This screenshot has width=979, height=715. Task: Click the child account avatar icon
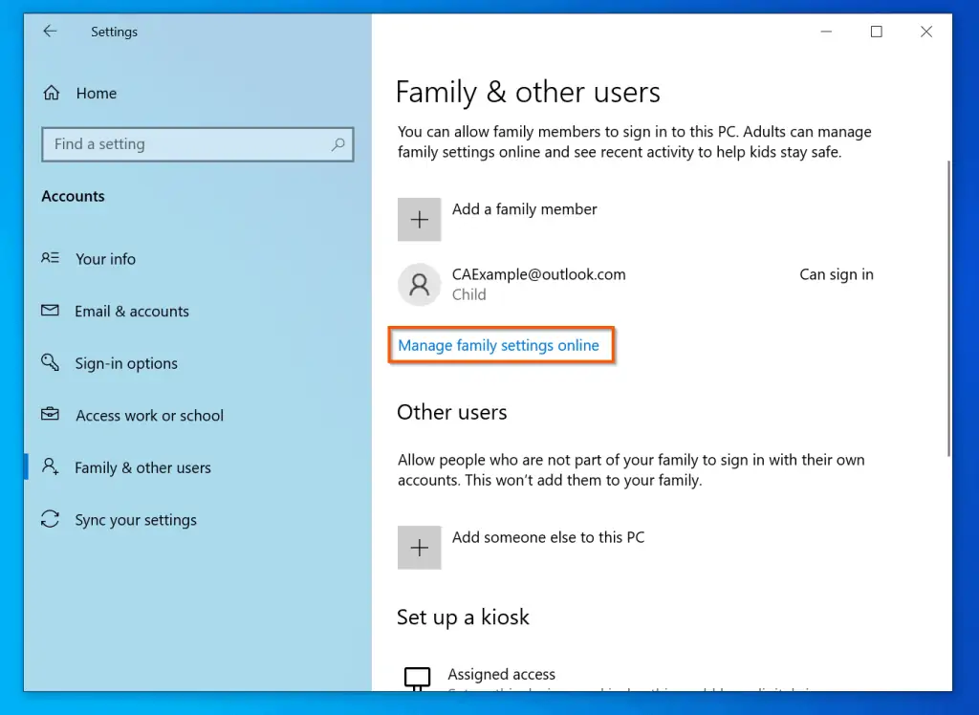(419, 284)
